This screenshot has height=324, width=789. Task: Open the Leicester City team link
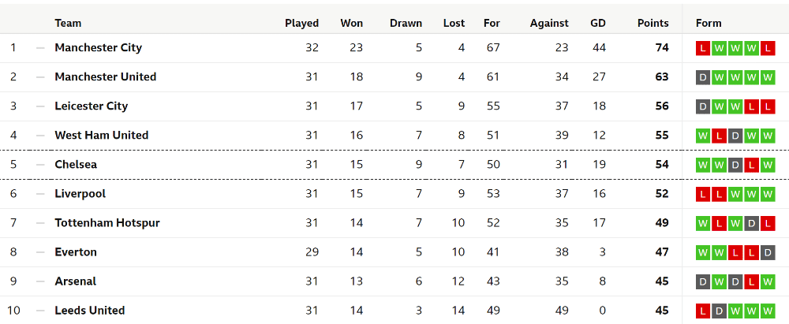pyautogui.click(x=91, y=106)
